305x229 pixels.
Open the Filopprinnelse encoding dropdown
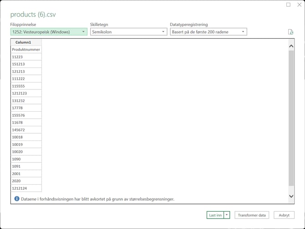pyautogui.click(x=49, y=32)
